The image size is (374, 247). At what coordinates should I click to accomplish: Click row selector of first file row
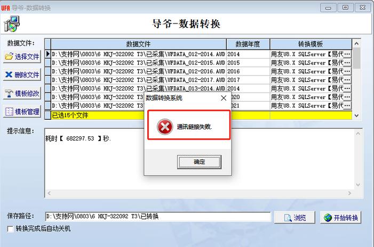(x=48, y=54)
